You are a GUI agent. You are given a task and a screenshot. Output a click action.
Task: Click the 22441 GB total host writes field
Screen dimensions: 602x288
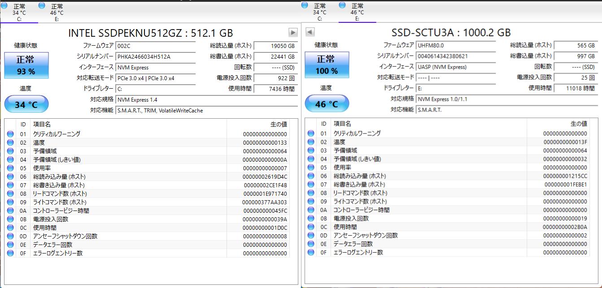275,56
